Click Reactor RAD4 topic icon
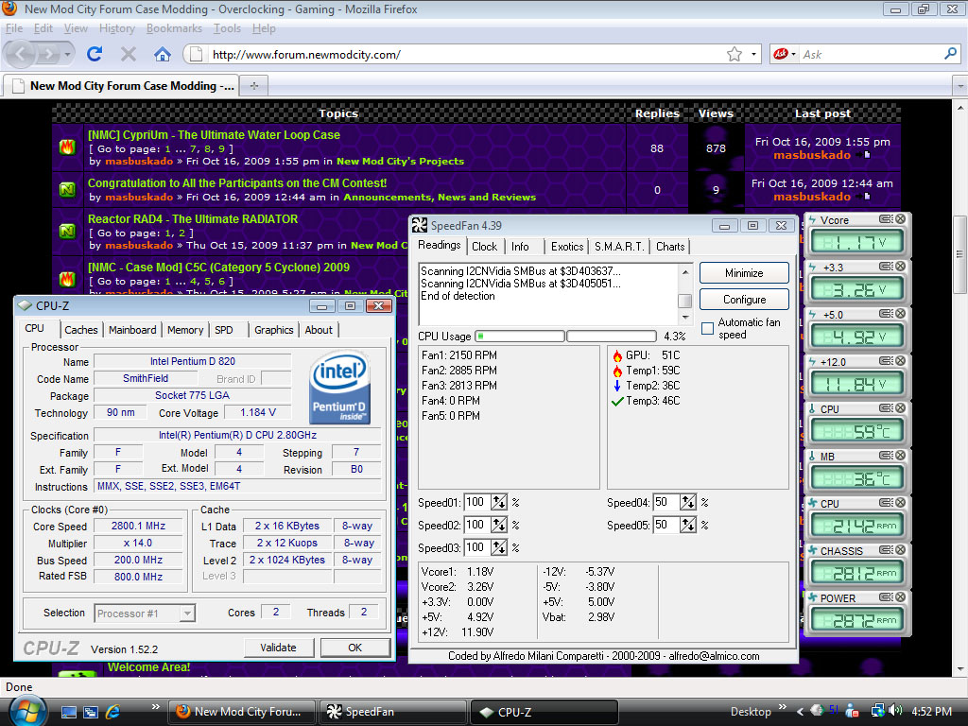Screen dimensions: 968x726 [x=67, y=232]
